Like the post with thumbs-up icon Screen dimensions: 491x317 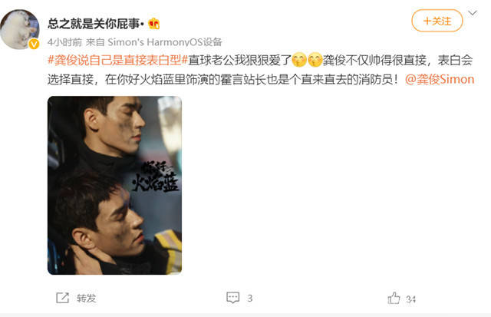click(x=394, y=299)
